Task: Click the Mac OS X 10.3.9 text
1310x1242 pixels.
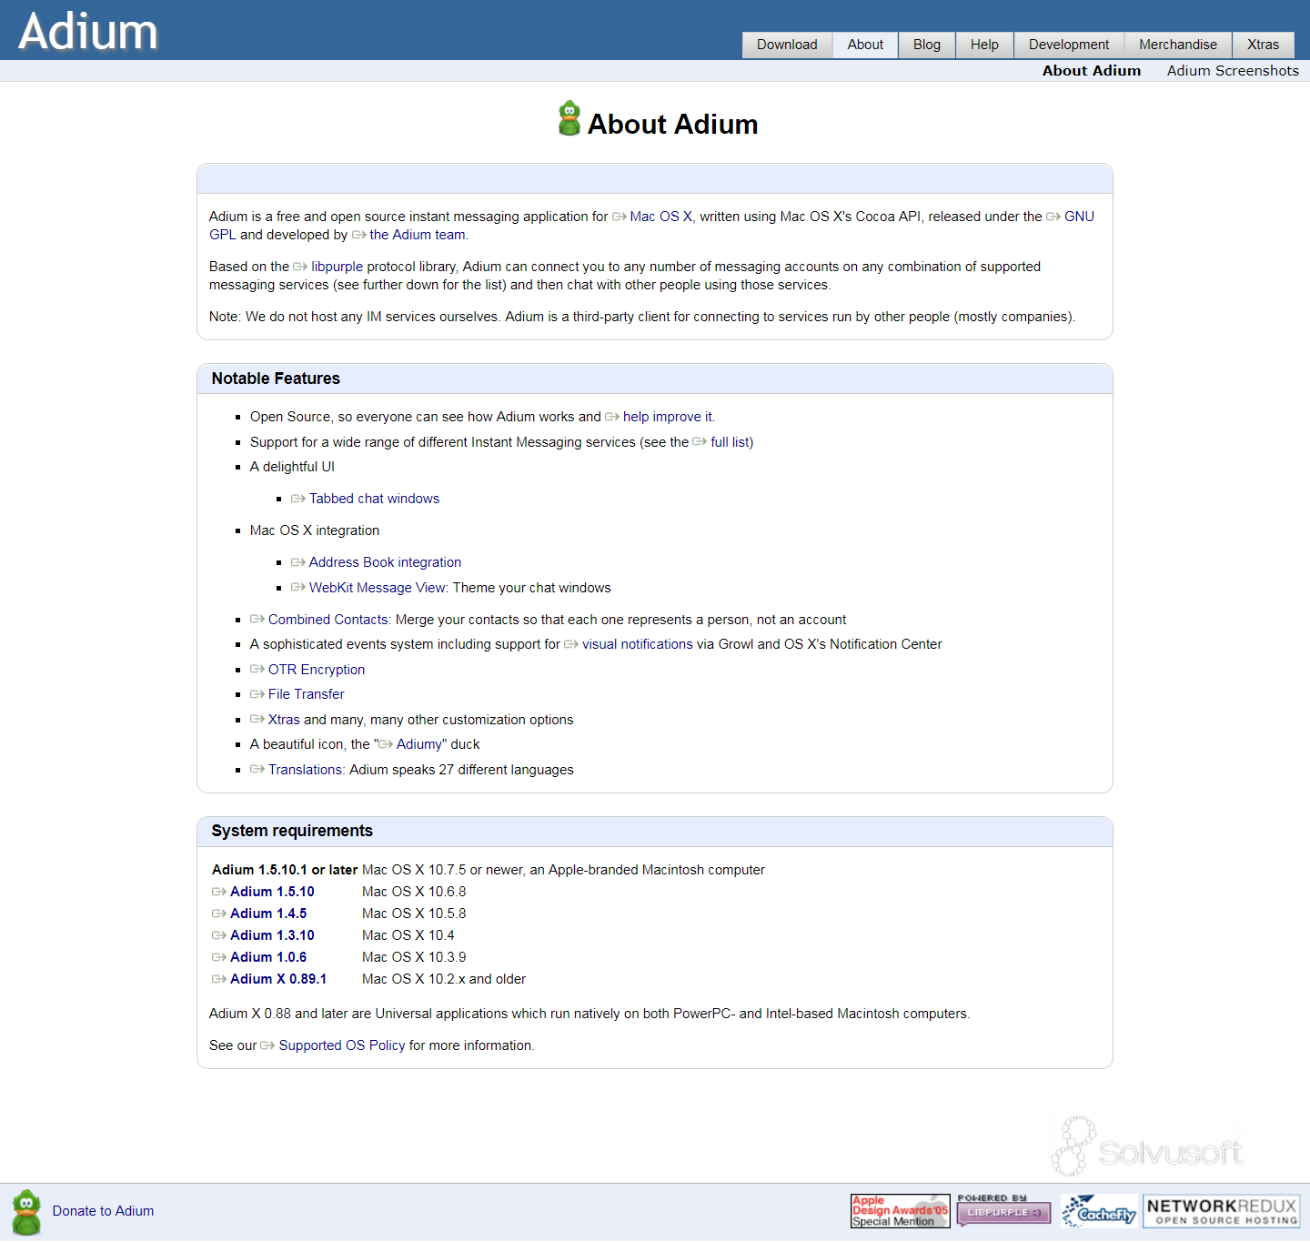Action: point(414,957)
